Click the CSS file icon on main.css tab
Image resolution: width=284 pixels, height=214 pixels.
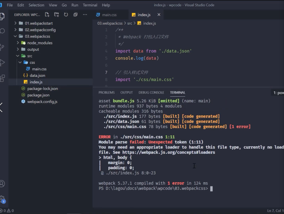(x=98, y=15)
